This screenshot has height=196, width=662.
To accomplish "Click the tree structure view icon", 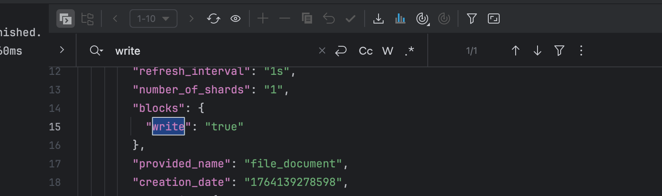I will pos(87,19).
